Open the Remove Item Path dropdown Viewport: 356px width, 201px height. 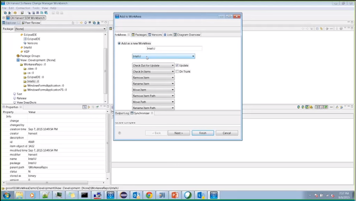pos(153,96)
